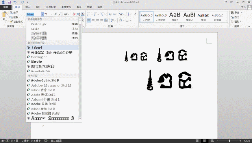Viewport: 252px width, 143px height.
Task: Align paragraph to the left
Action: coord(89,20)
